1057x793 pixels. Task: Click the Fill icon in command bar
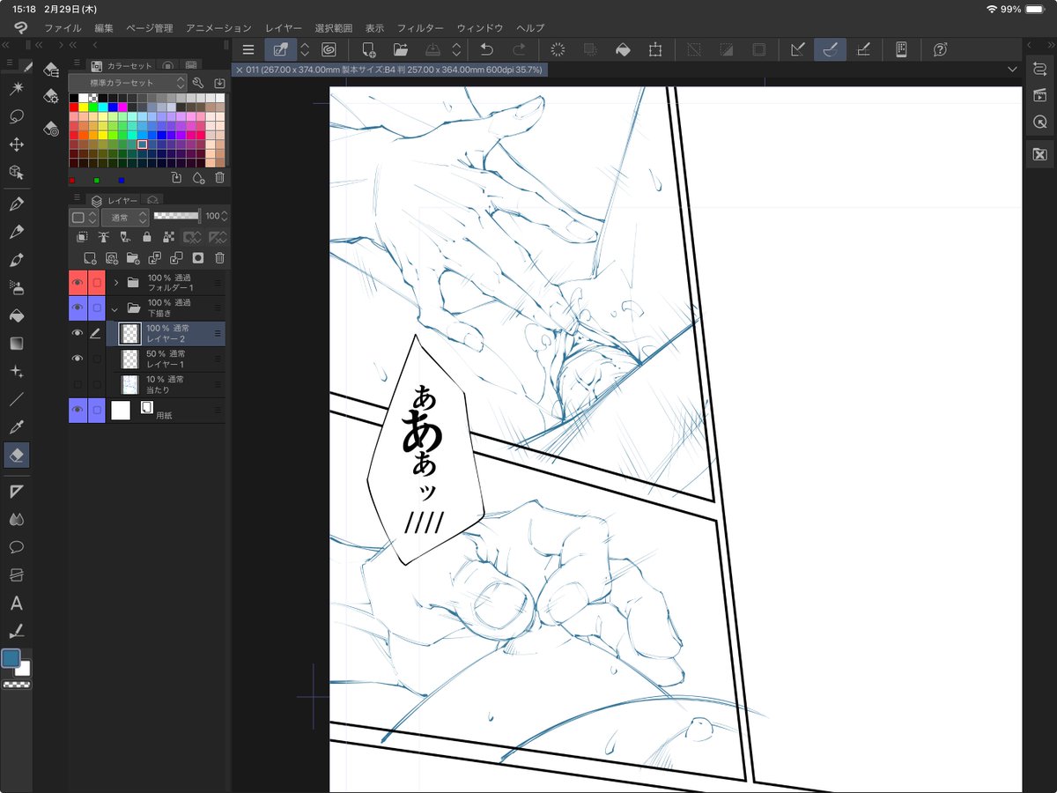623,50
